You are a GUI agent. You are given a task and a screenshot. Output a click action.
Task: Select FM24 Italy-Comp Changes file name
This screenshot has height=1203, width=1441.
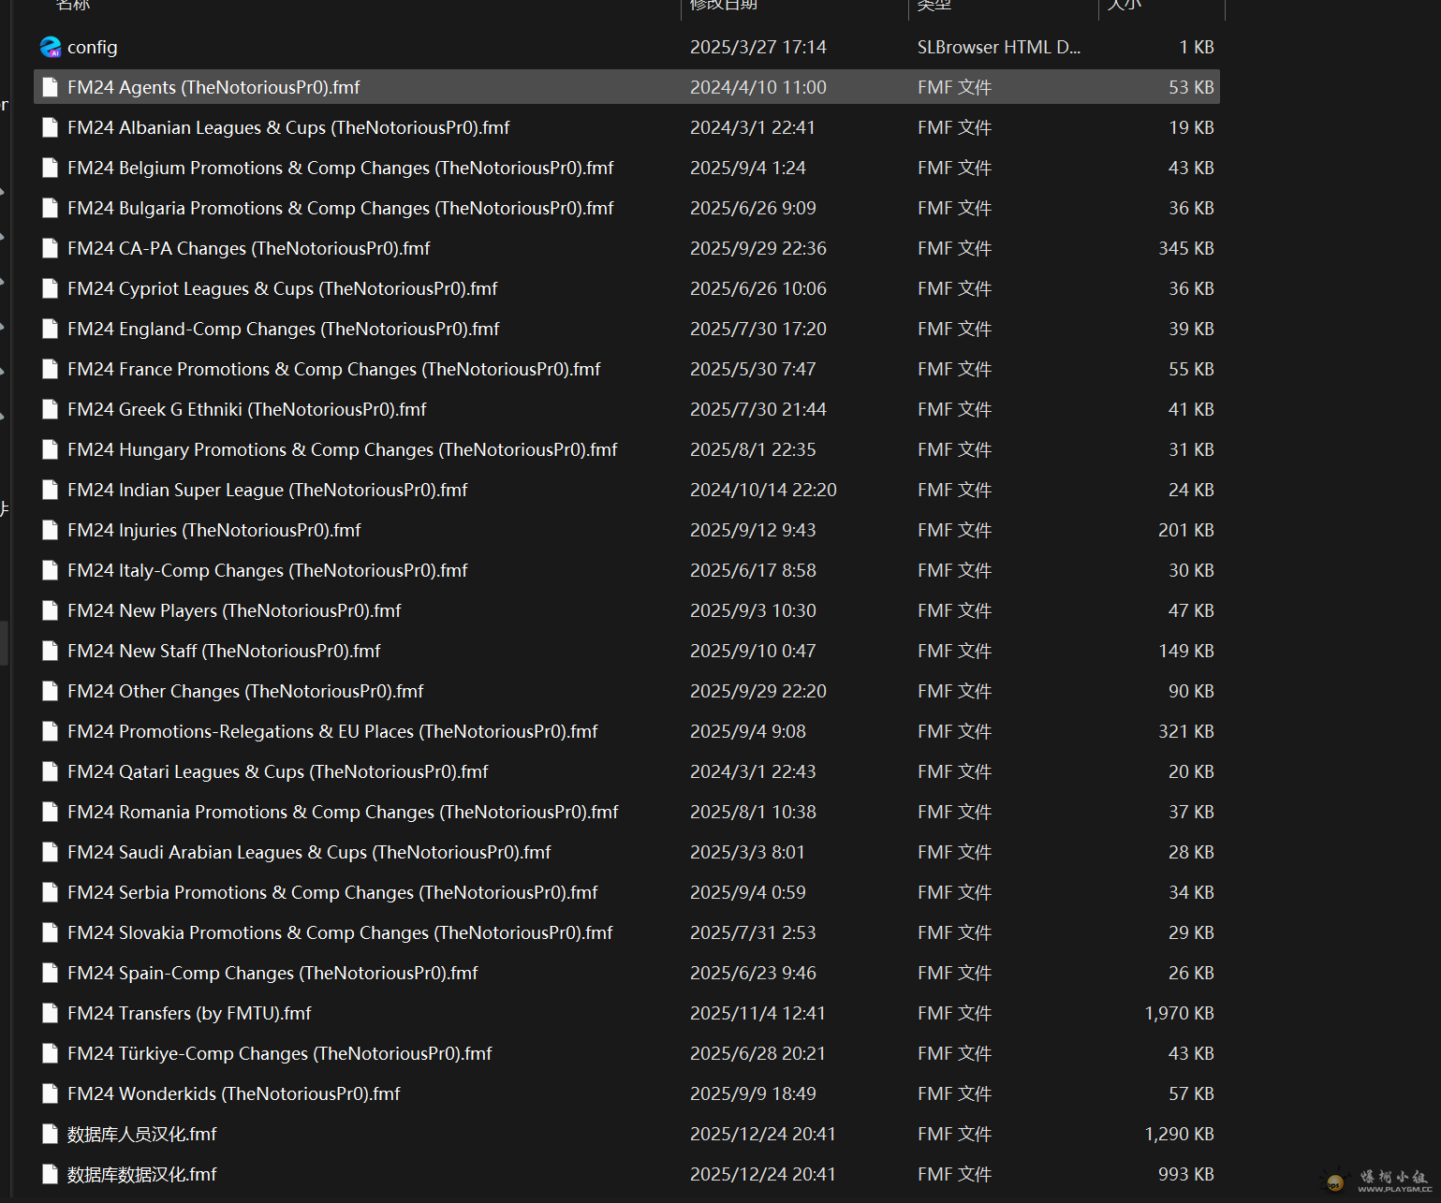(267, 570)
